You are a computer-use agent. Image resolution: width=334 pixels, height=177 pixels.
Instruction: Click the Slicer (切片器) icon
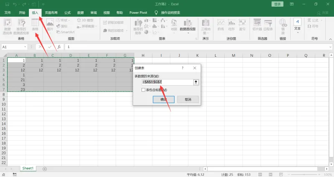tap(257, 25)
